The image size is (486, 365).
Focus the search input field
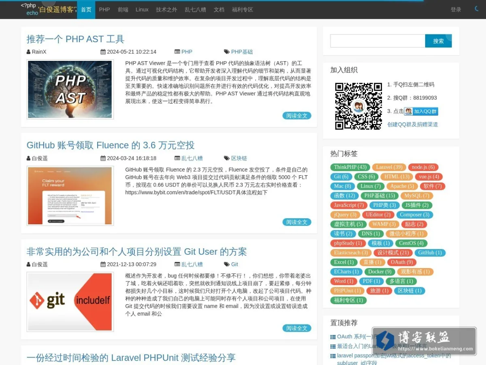378,41
